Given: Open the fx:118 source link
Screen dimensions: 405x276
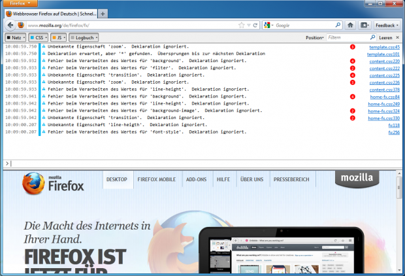Looking at the screenshot, I should tap(394, 126).
